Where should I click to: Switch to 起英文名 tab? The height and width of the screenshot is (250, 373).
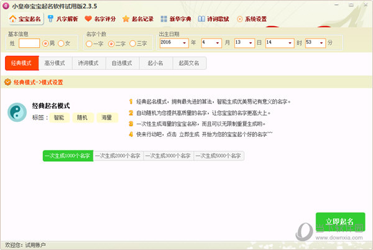189,63
